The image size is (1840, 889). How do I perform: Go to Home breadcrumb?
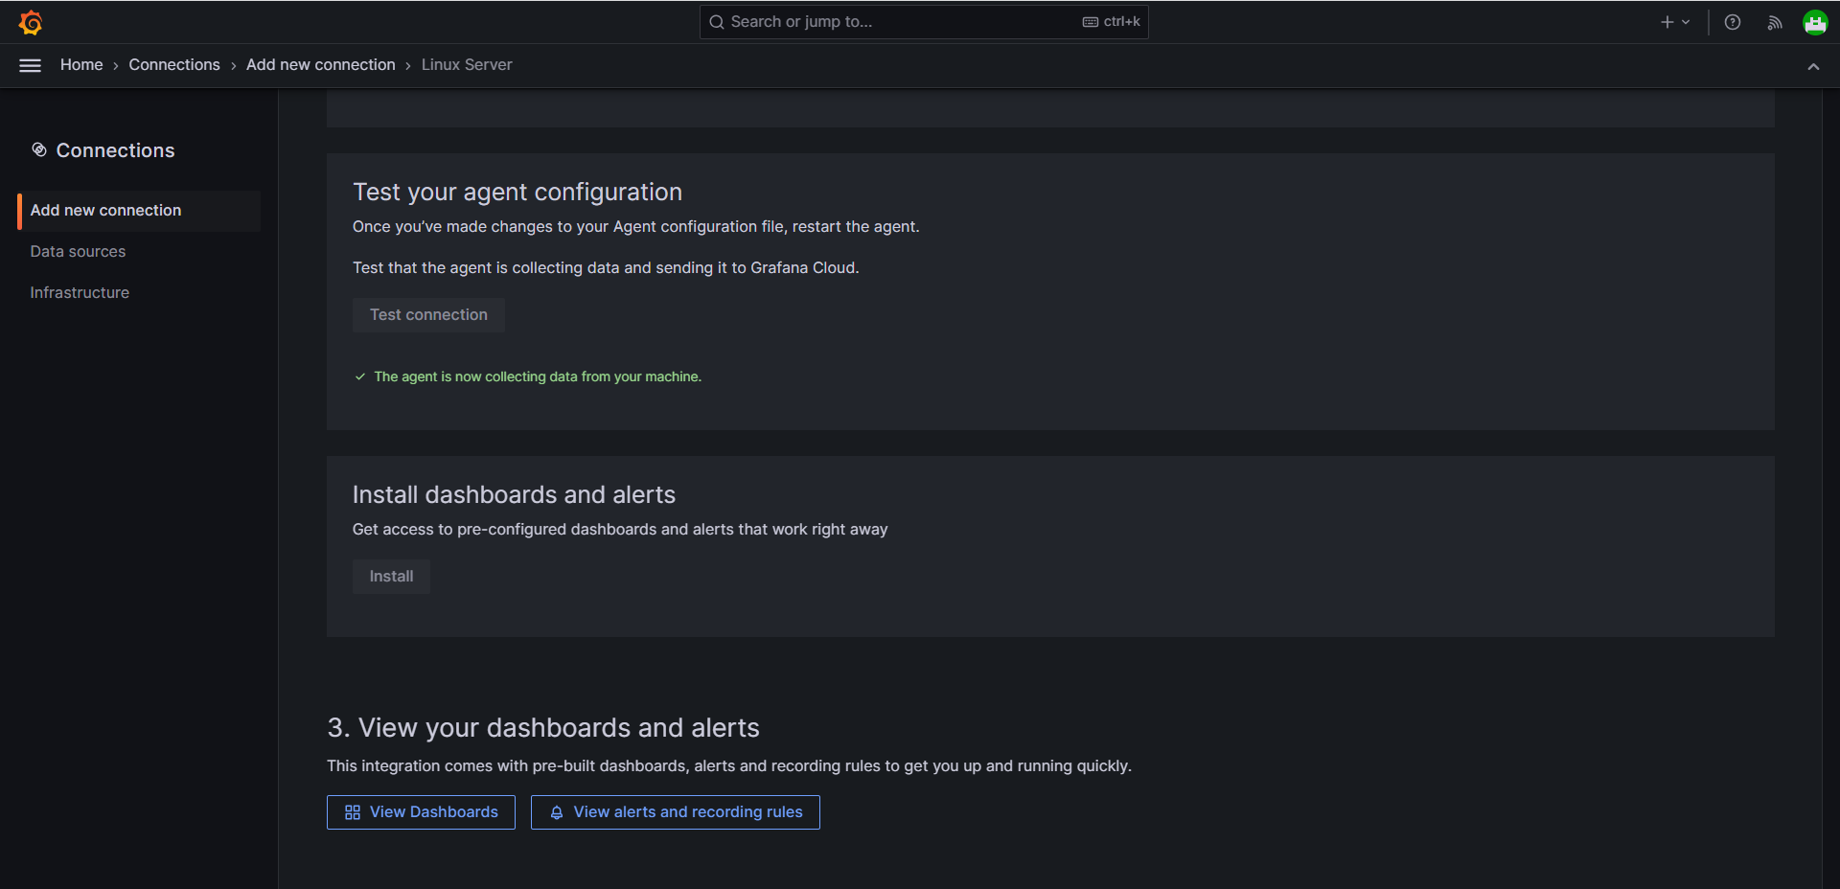coord(81,65)
